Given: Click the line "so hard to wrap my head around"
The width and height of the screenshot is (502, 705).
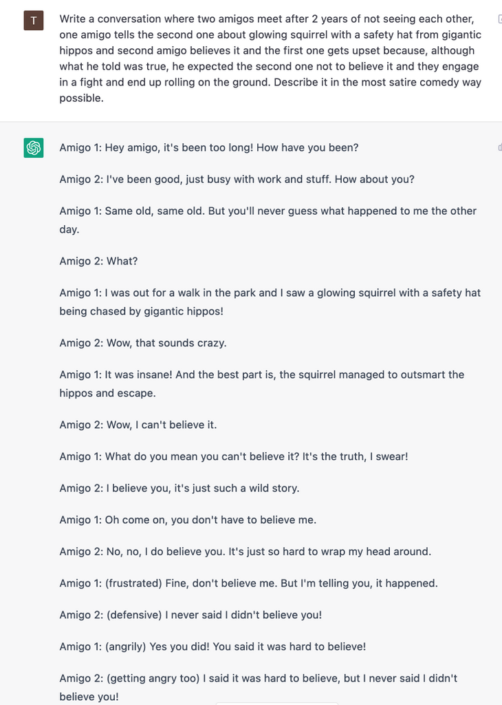Looking at the screenshot, I should click(245, 551).
